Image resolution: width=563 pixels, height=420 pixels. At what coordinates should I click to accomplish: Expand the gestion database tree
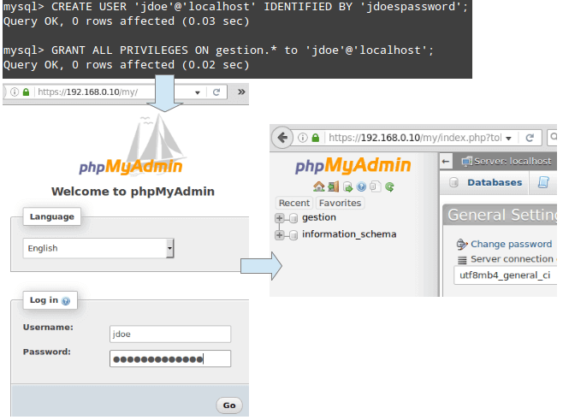[279, 218]
